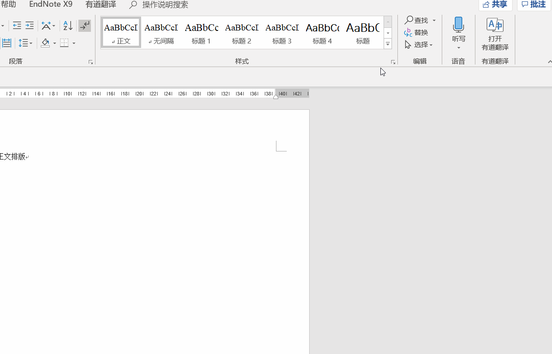Screen dimensions: 552x354
Task: Open the 听写 dropdown arrow
Action: coord(459,48)
